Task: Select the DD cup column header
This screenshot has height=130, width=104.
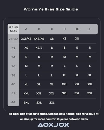Action: tap(77, 29)
